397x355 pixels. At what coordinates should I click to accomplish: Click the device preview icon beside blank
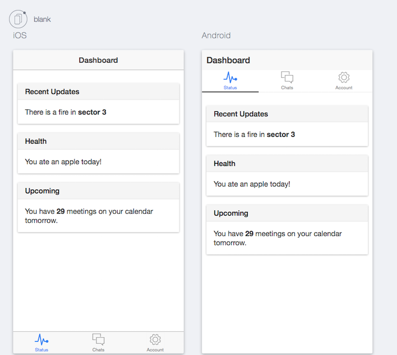pos(18,20)
